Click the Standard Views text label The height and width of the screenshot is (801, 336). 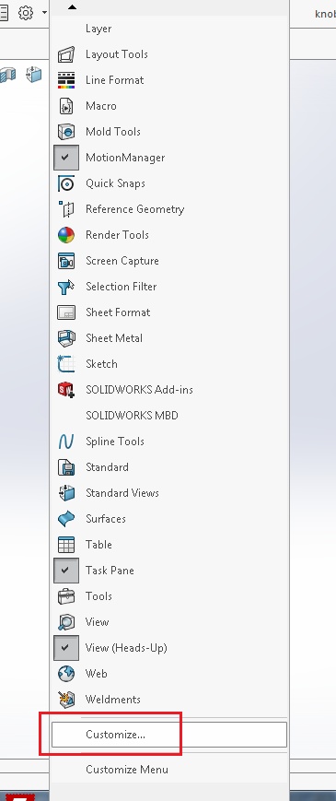tap(122, 493)
